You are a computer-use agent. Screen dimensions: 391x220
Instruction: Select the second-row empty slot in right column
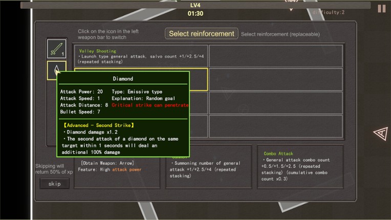tap(276, 79)
